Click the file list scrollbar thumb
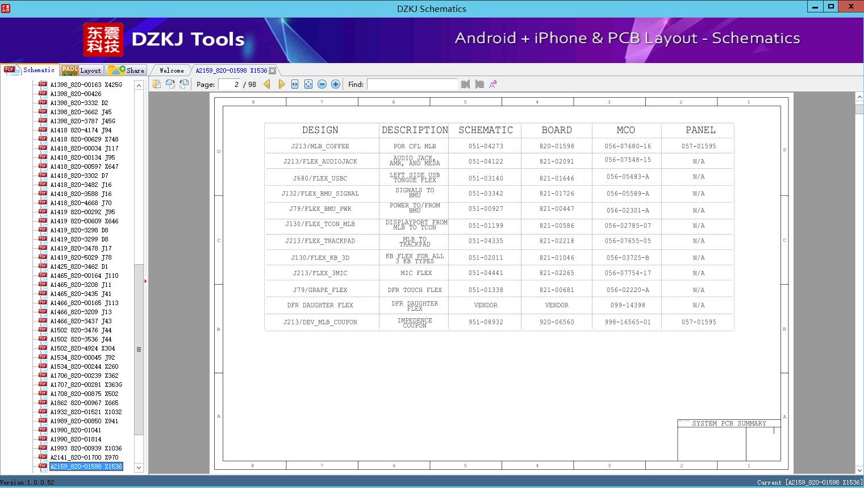 point(139,349)
